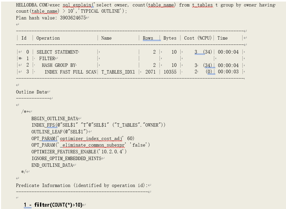Viewport: 286px width, 209px height.
Task: Click the END_OUTLINE_DATA line
Action: pos(52,165)
